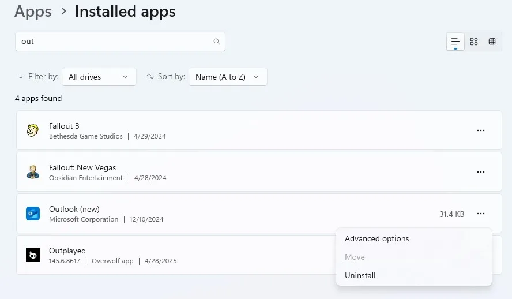The image size is (512, 299).
Task: Click the Fallout 3 Vault Boy icon
Action: tap(33, 130)
